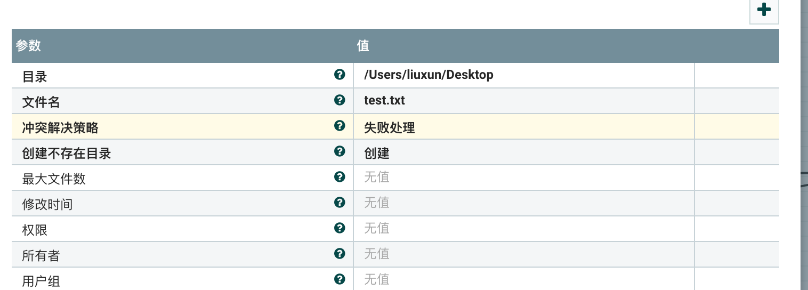Click the 参数 column header

pyautogui.click(x=29, y=46)
